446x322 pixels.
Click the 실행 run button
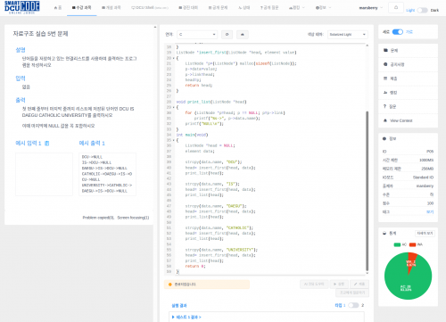pos(339,285)
